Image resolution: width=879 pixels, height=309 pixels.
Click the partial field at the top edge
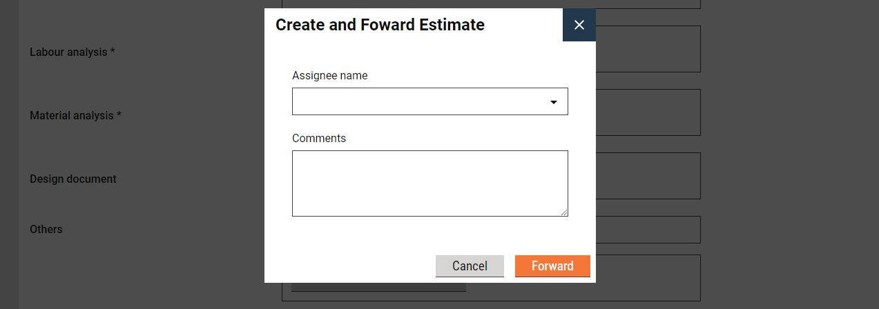(x=648, y=4)
